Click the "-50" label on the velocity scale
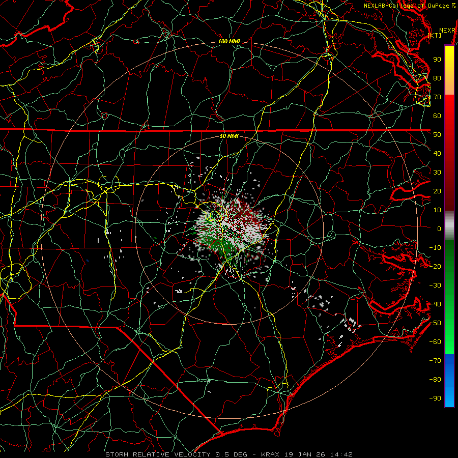This screenshot has height=458, width=458. 435,323
